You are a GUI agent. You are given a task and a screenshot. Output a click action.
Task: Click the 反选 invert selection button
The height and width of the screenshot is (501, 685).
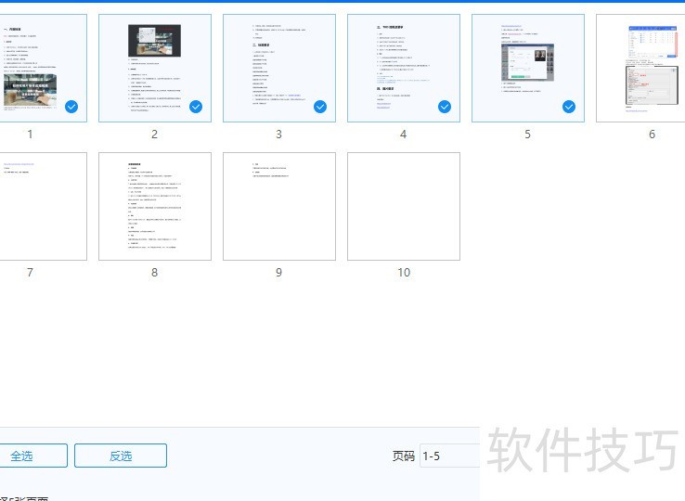(121, 456)
